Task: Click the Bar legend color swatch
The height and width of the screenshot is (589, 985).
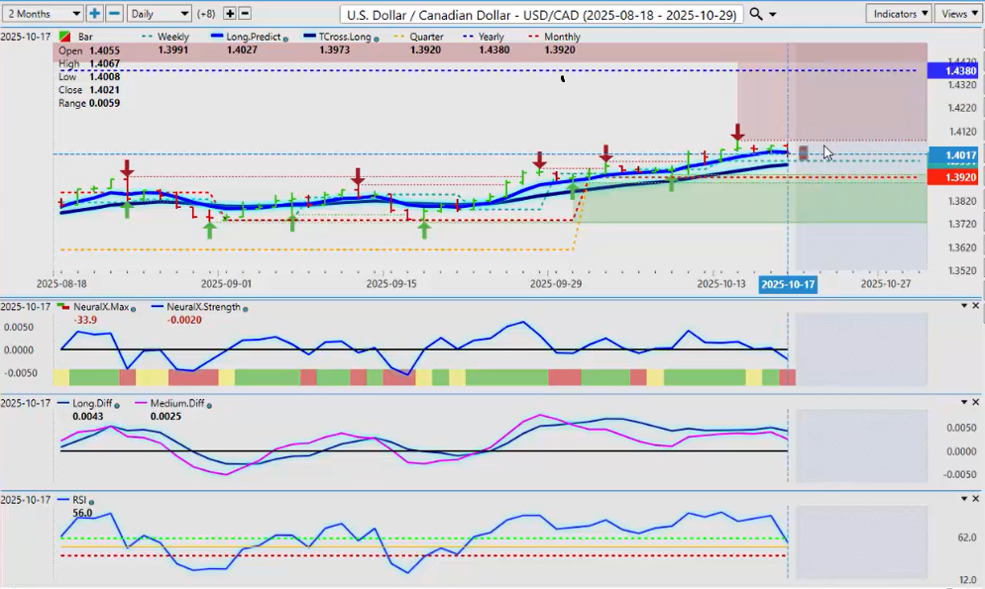Action: tap(64, 38)
